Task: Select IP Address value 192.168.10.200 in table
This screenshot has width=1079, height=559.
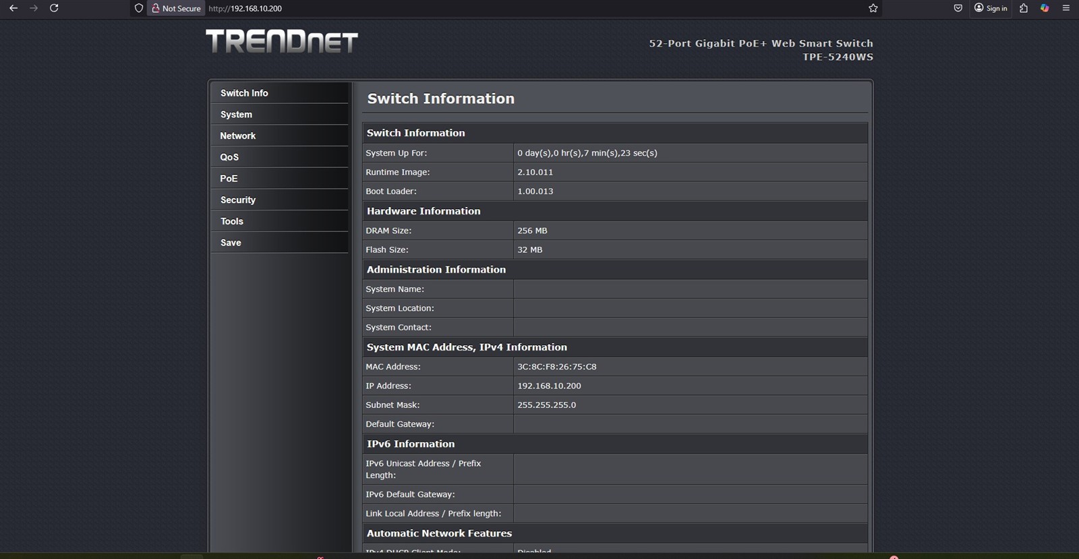Action: 549,386
